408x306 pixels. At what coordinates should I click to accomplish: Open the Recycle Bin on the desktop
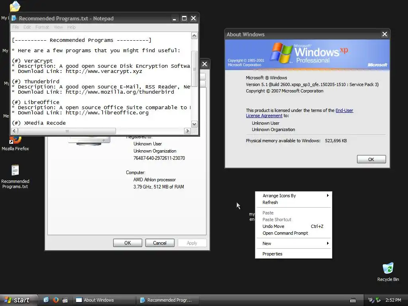click(388, 272)
